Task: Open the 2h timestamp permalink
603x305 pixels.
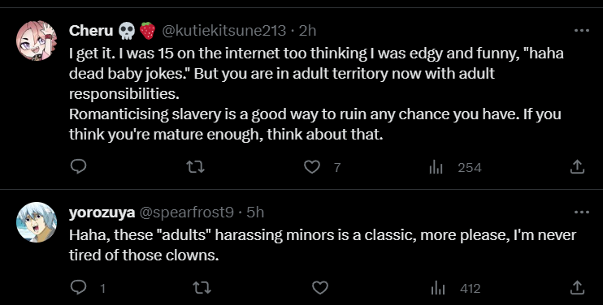Action: 307,30
